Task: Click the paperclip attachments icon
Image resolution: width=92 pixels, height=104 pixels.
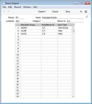Action: tap(87, 17)
